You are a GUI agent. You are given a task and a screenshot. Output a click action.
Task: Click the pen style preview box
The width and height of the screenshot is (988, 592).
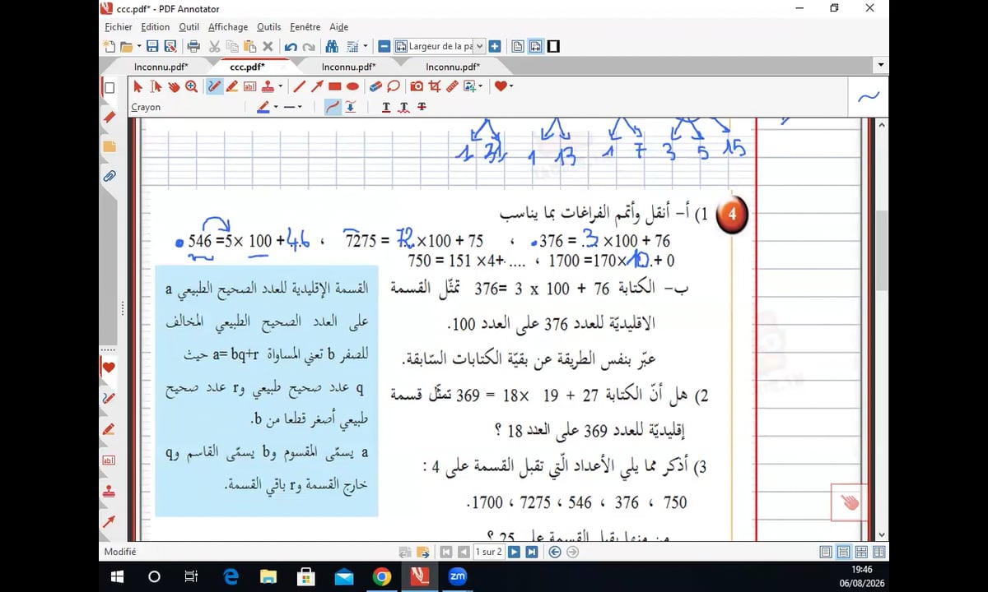coord(869,96)
